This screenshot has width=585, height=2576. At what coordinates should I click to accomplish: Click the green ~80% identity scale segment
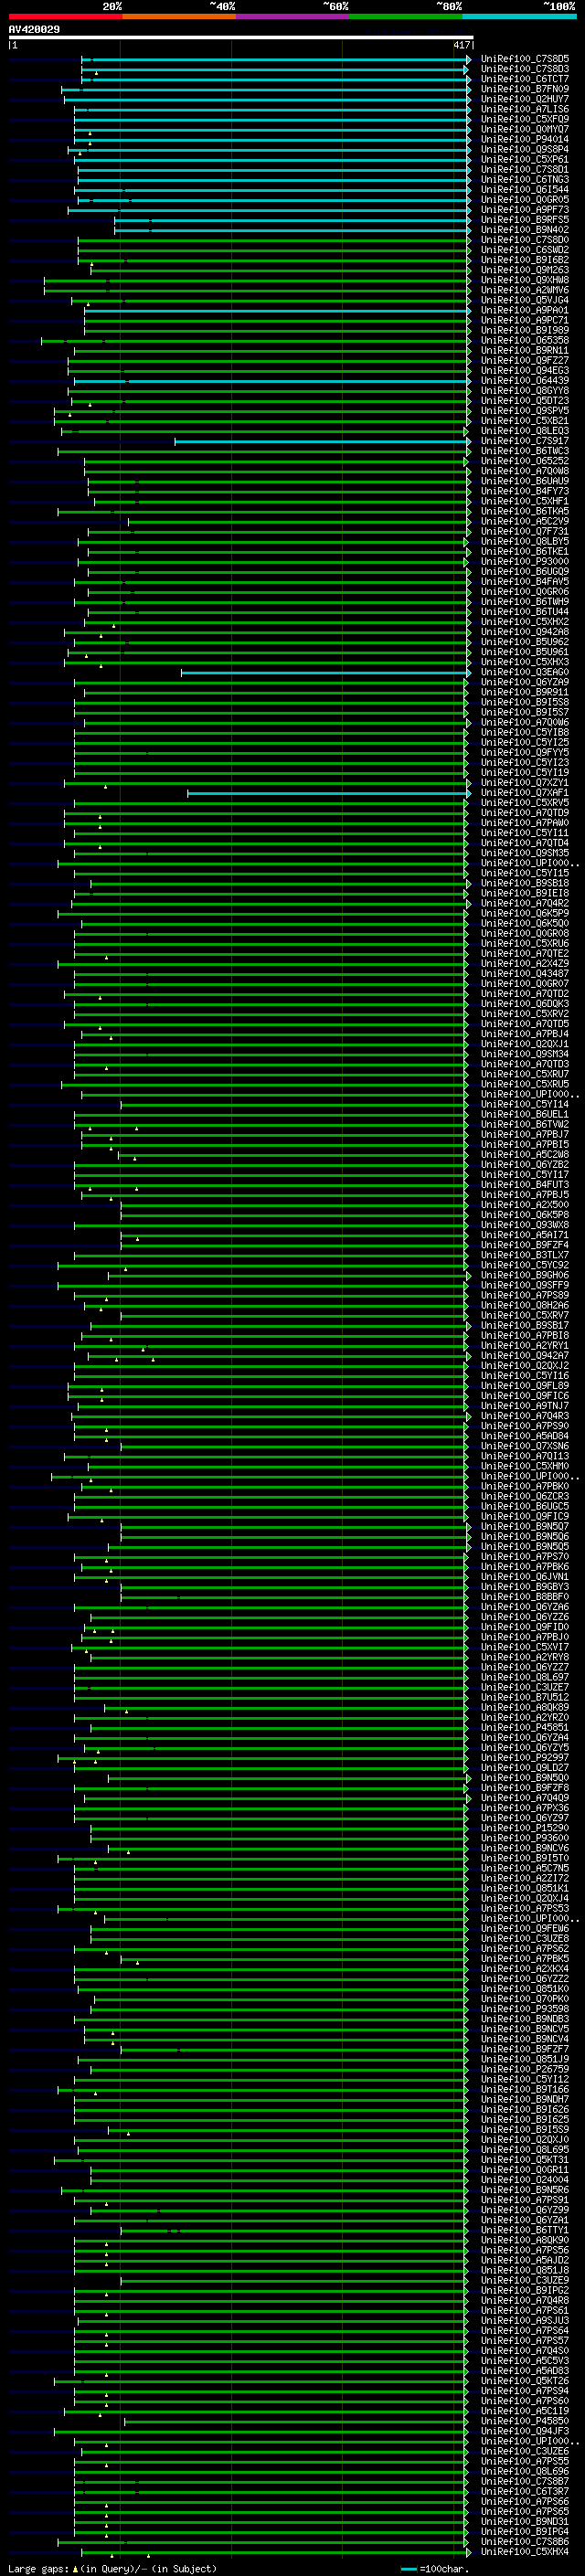click(406, 16)
